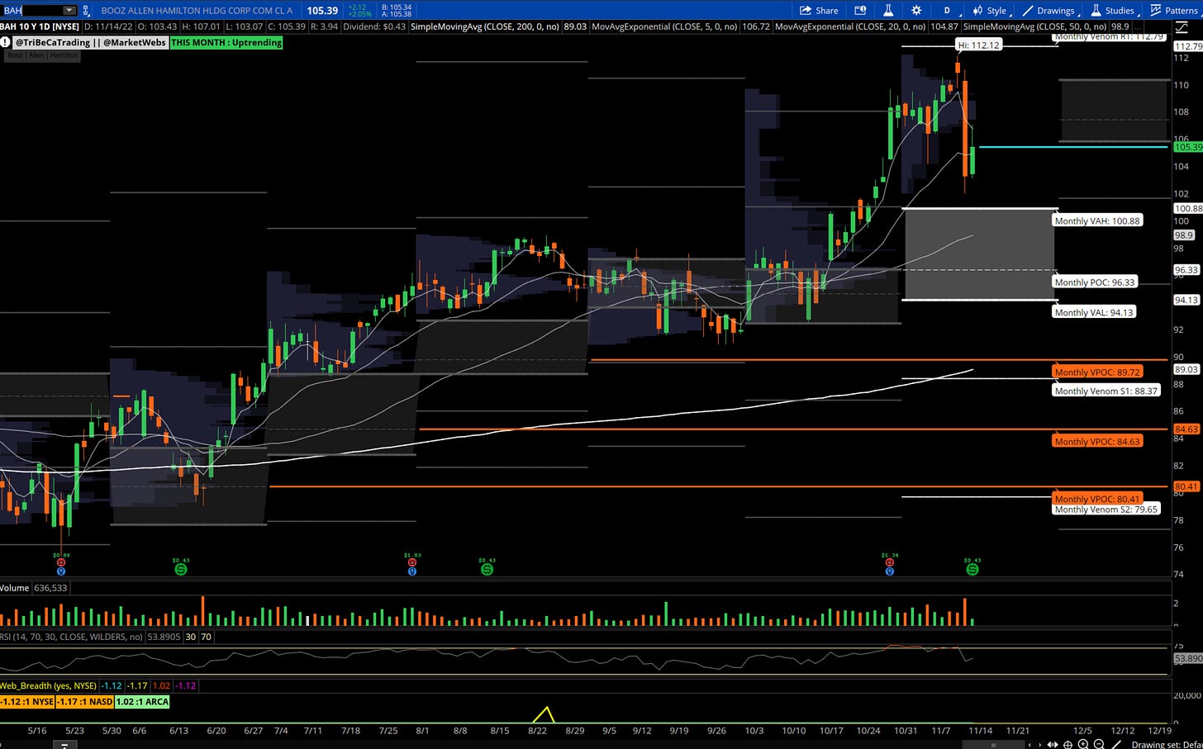
Task: Select Monthly VAL: 94.13 label
Action: click(1094, 312)
